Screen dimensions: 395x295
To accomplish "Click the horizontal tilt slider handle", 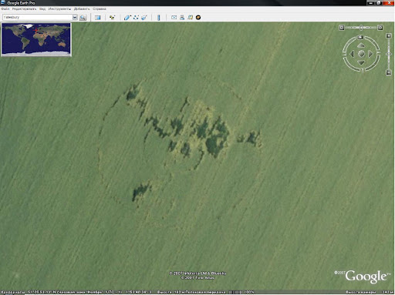I will [361, 28].
